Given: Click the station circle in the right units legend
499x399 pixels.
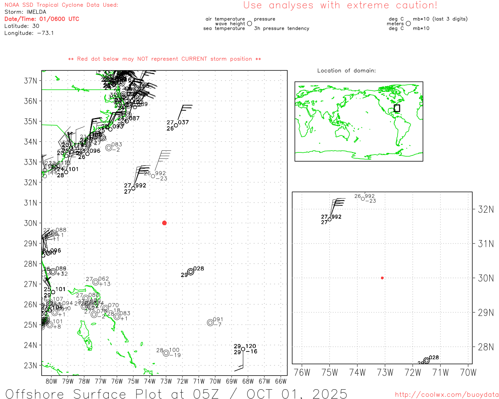Looking at the screenshot, I should click(x=408, y=23).
